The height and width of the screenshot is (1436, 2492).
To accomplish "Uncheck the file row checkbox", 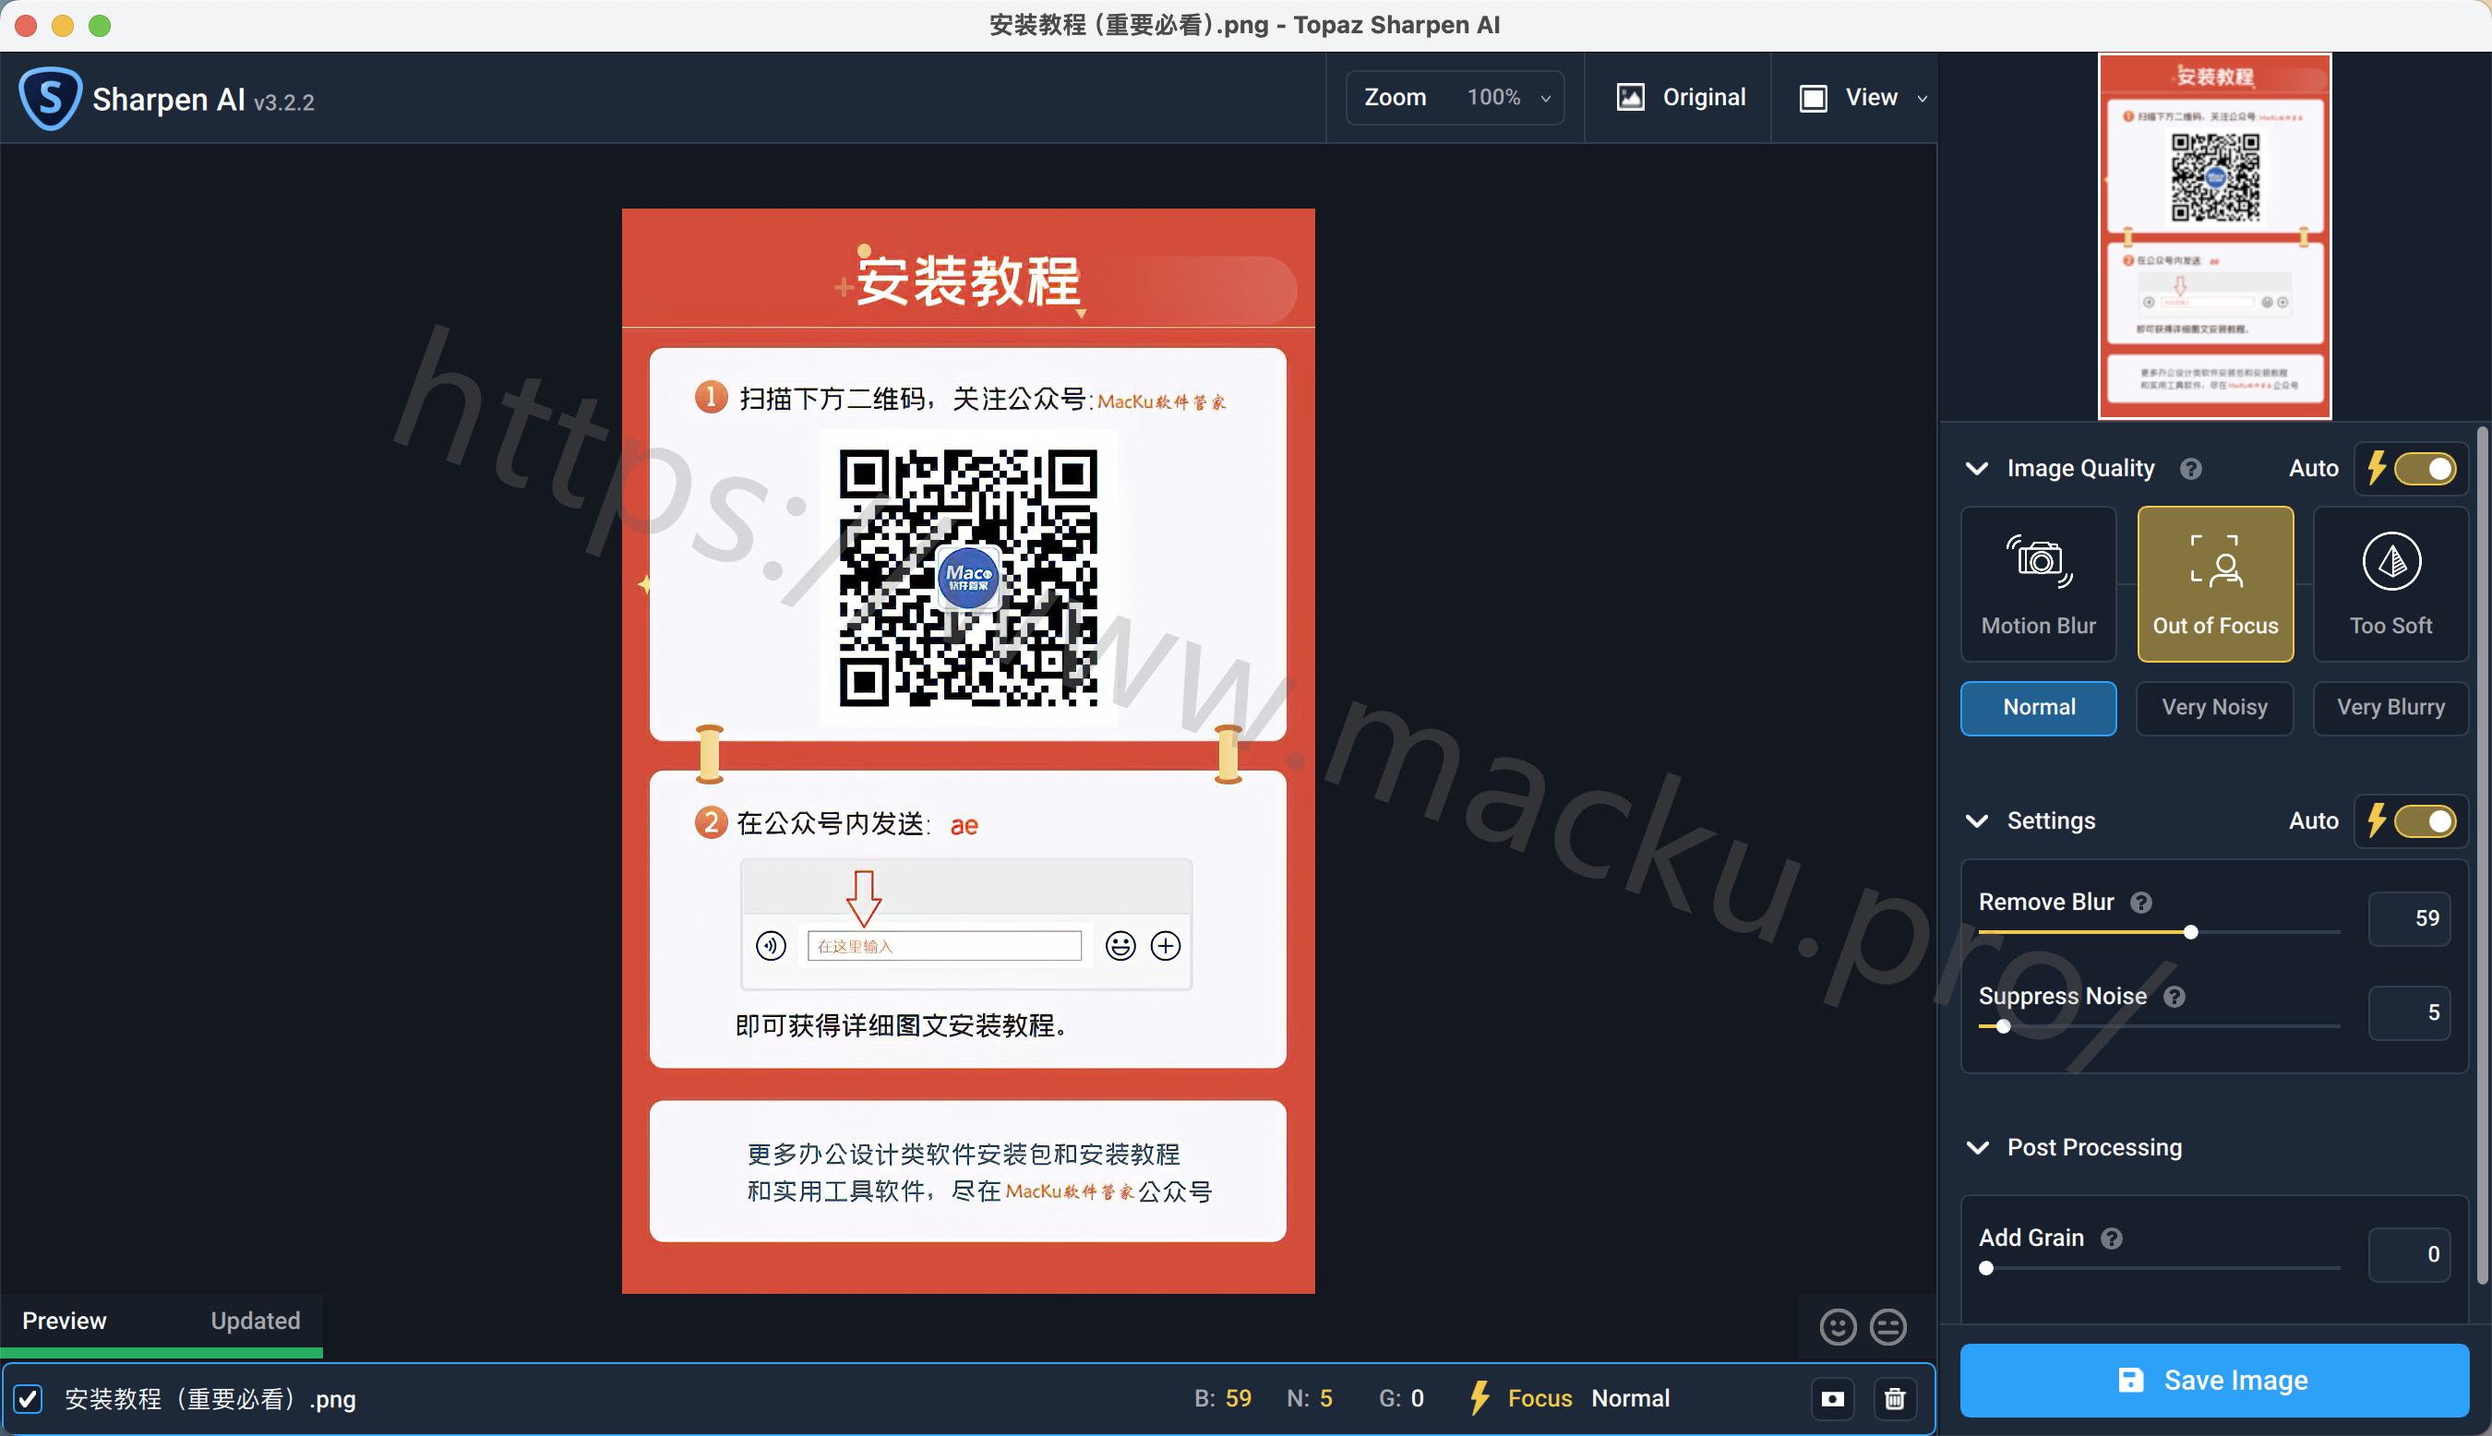I will [28, 1397].
